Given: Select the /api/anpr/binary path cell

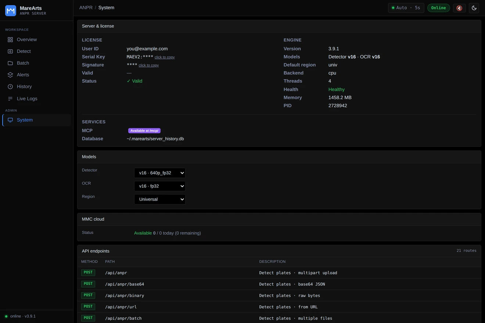Looking at the screenshot, I should tap(125, 295).
